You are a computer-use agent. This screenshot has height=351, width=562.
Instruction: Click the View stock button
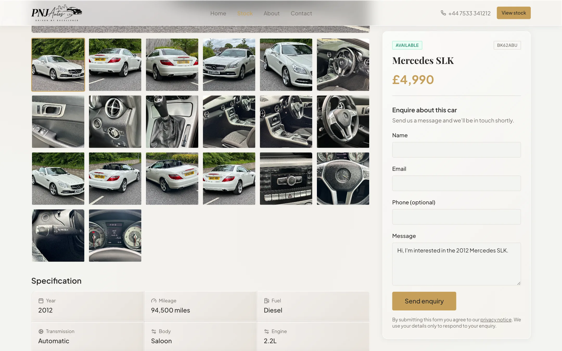514,13
